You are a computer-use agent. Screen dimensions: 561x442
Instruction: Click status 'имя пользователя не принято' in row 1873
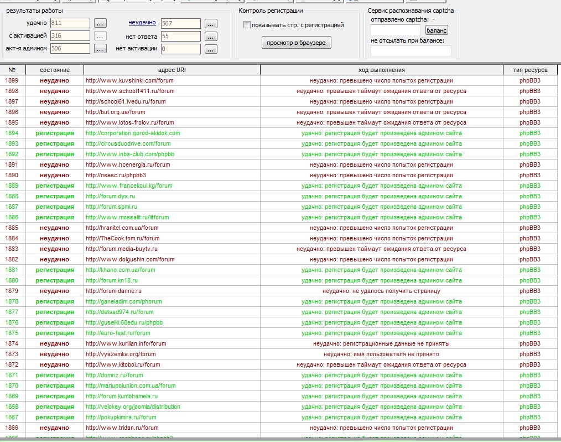[x=397, y=354]
